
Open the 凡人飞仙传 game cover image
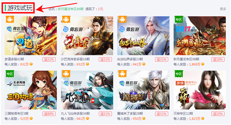click(x=87, y=90)
